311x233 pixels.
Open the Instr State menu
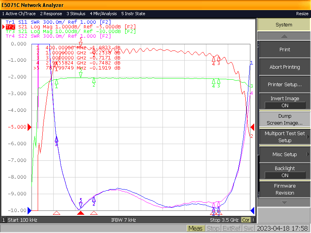[x=133, y=14]
